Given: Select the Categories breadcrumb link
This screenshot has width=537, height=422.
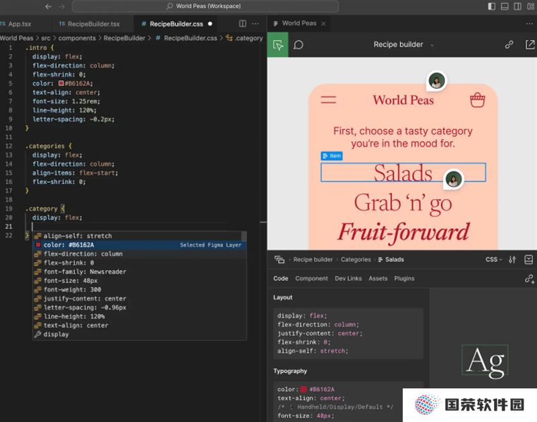Looking at the screenshot, I should pyautogui.click(x=356, y=259).
